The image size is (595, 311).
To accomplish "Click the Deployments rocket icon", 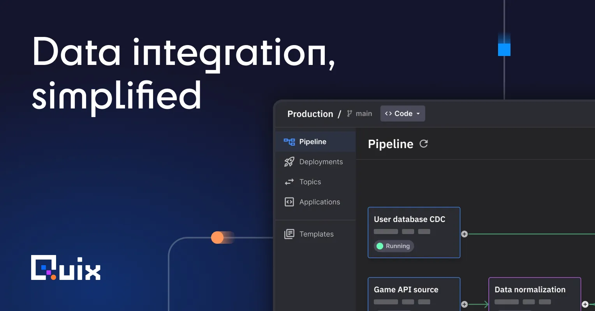I will click(x=289, y=162).
